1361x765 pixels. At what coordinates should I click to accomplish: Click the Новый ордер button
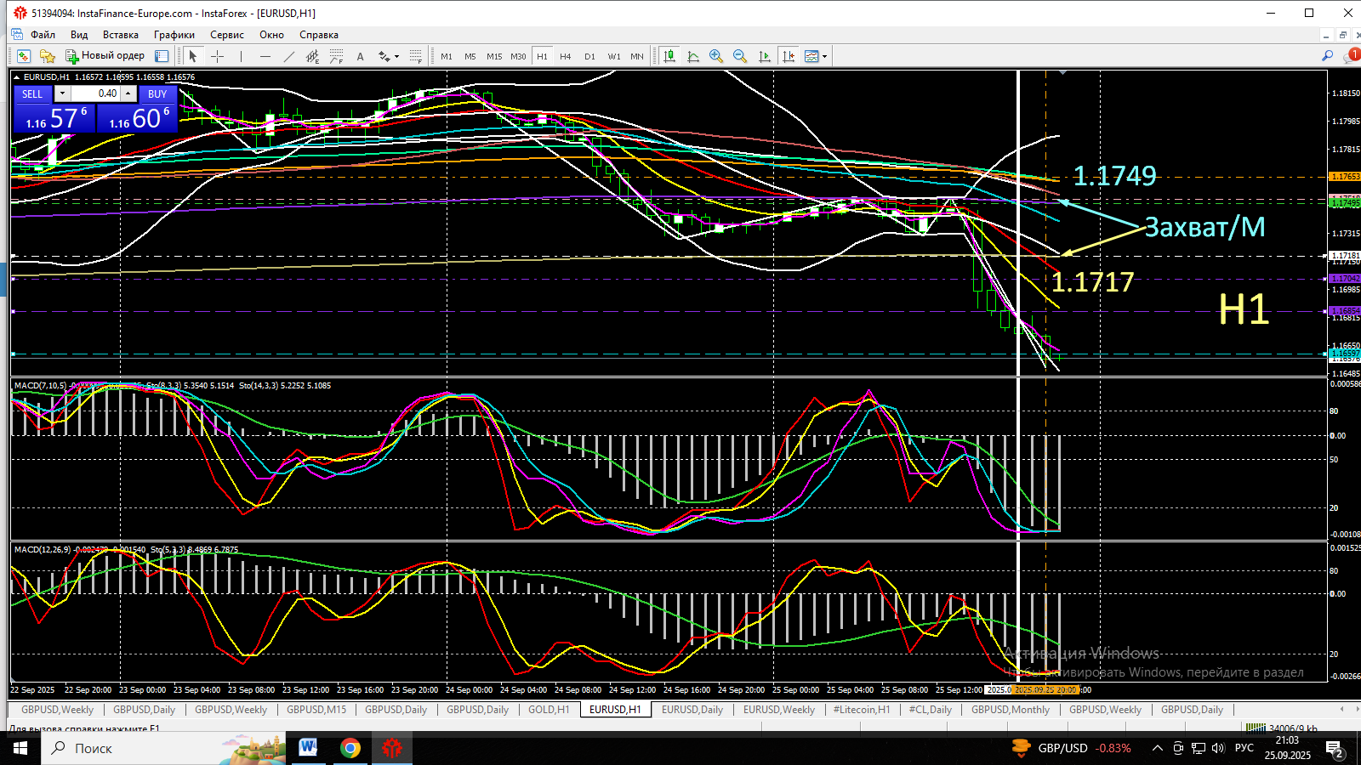[x=105, y=56]
